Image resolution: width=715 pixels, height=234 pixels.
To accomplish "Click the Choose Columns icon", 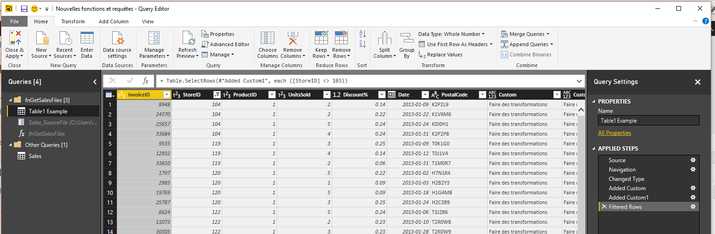I will [267, 39].
